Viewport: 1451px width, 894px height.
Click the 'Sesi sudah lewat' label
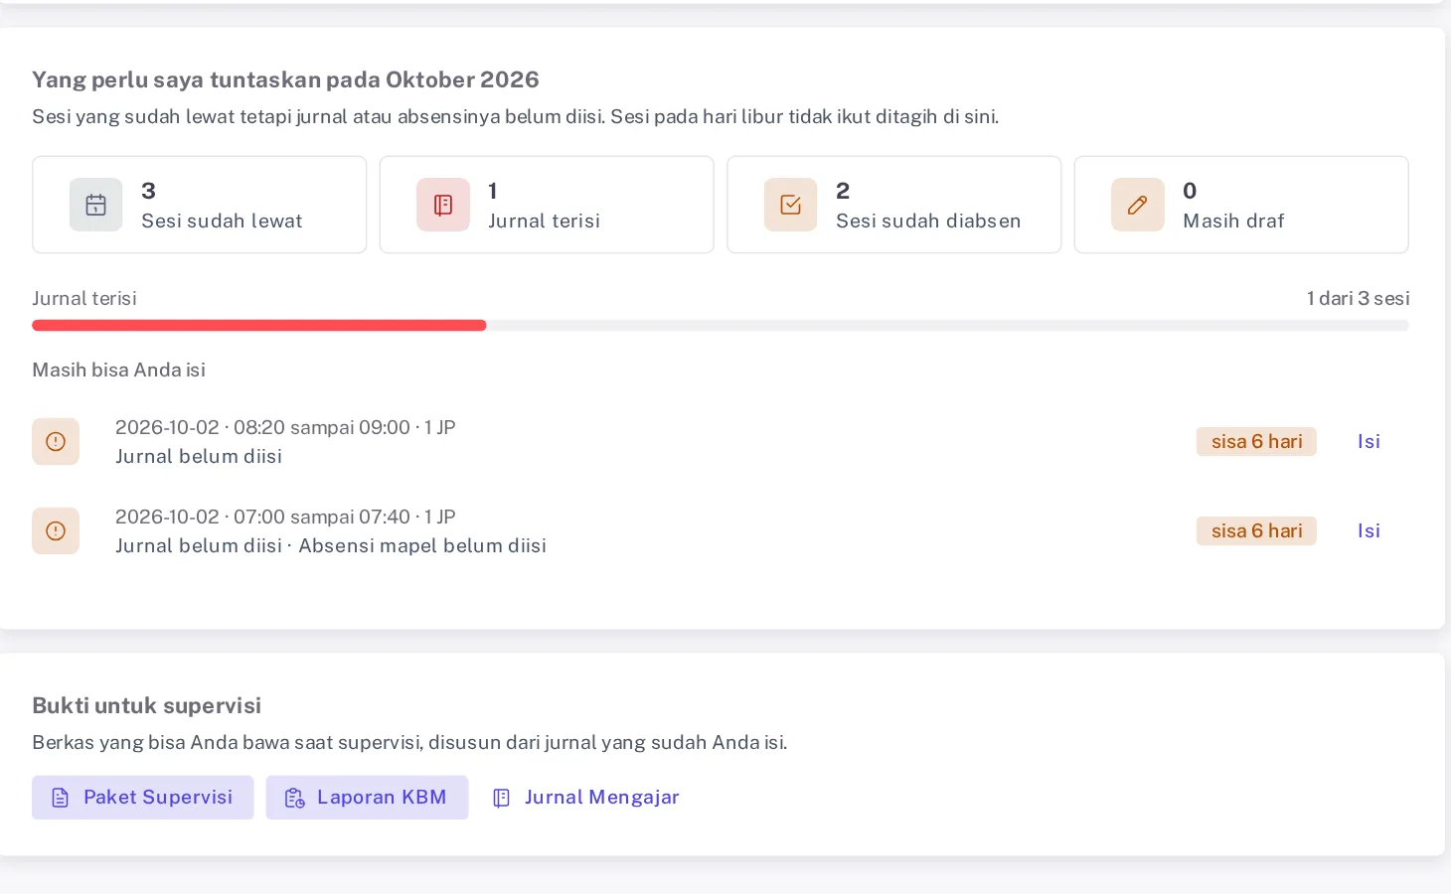[222, 221]
